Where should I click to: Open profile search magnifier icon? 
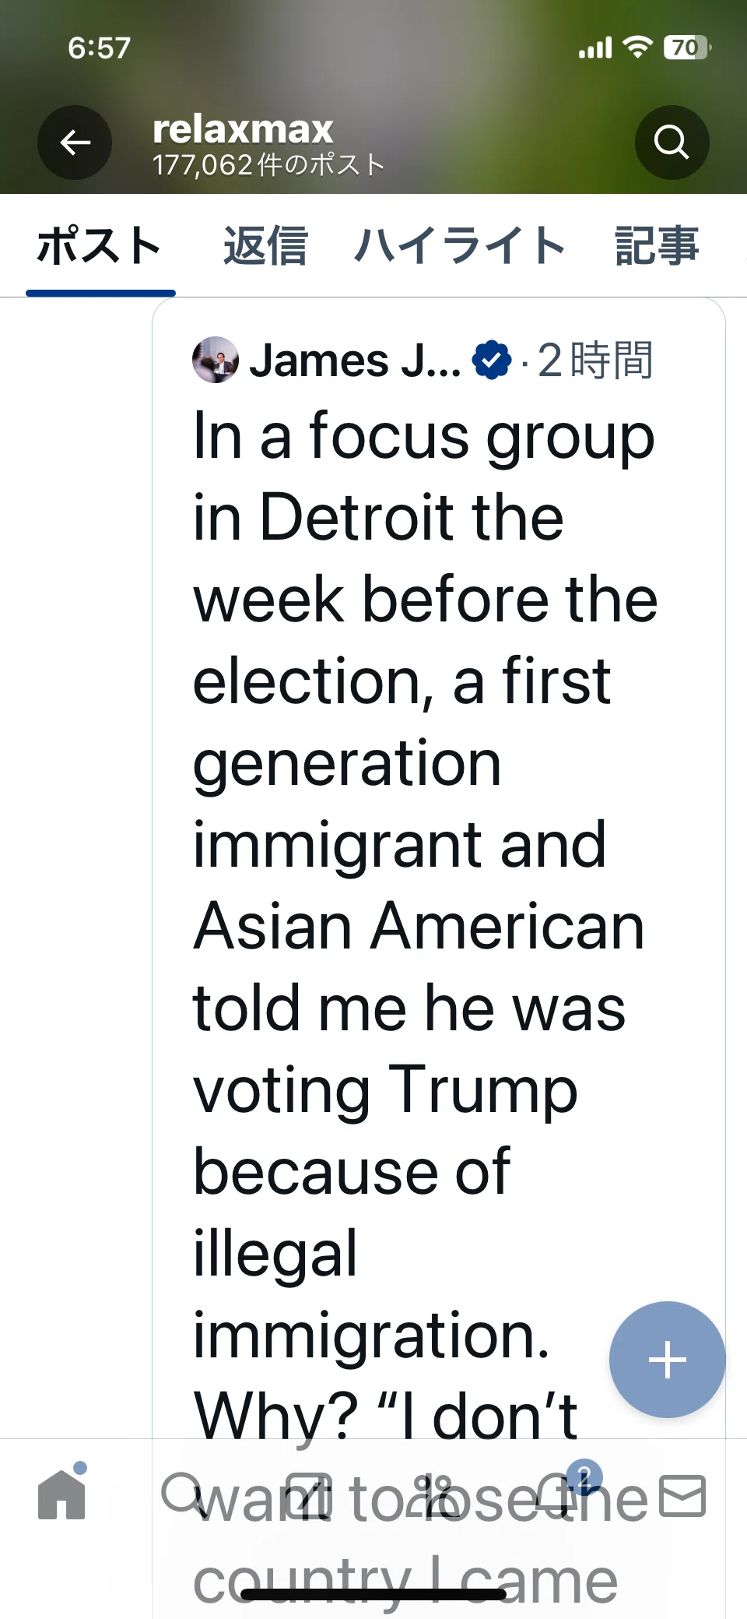(x=672, y=143)
